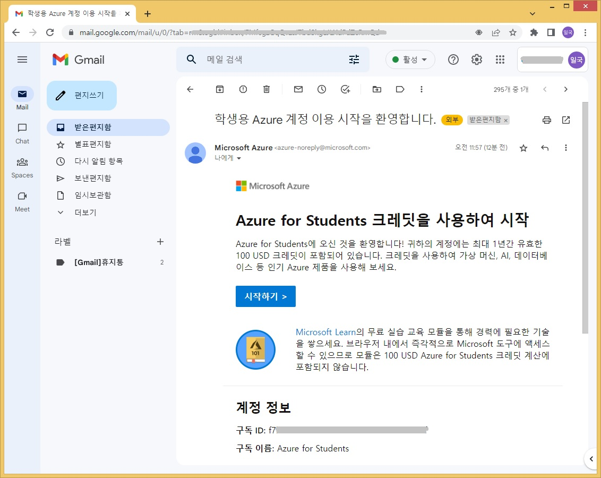Open the labels icon in toolbar
This screenshot has width=601, height=478.
coord(400,89)
